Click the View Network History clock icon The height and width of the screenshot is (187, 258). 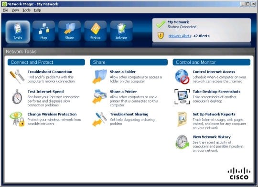(x=182, y=142)
